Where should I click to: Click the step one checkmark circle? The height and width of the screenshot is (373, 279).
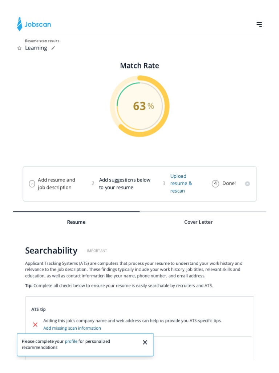[x=32, y=184]
